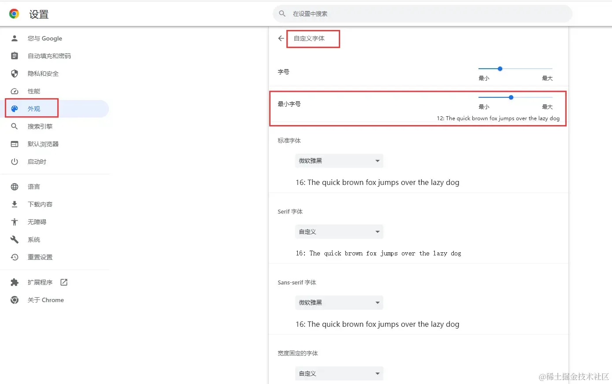Click the palette icon for 外观
The height and width of the screenshot is (384, 612).
coord(15,109)
